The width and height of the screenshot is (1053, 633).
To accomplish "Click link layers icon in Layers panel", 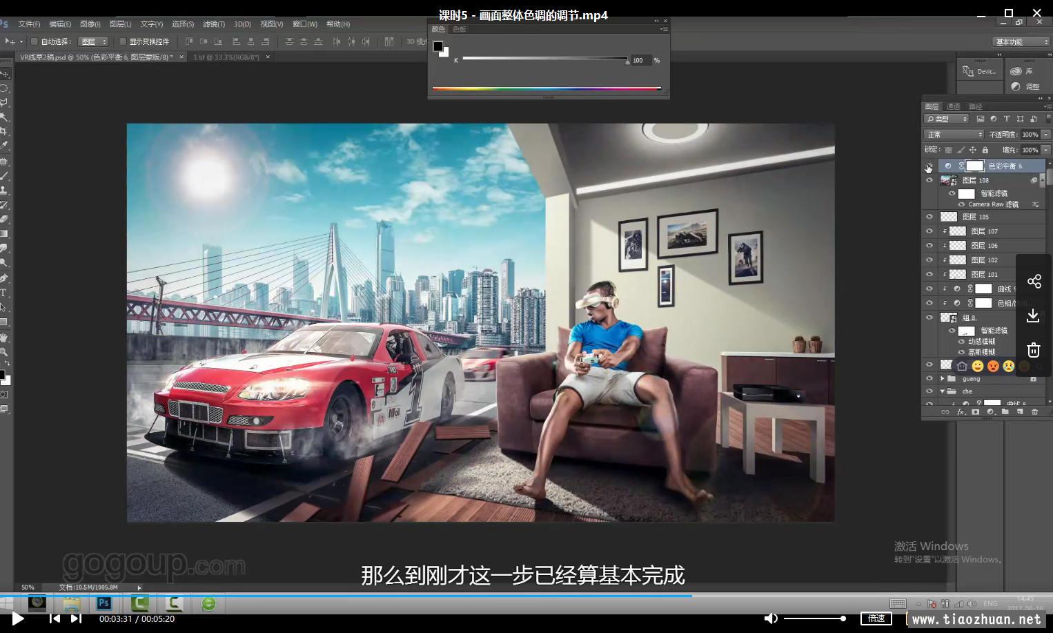I will pyautogui.click(x=945, y=412).
